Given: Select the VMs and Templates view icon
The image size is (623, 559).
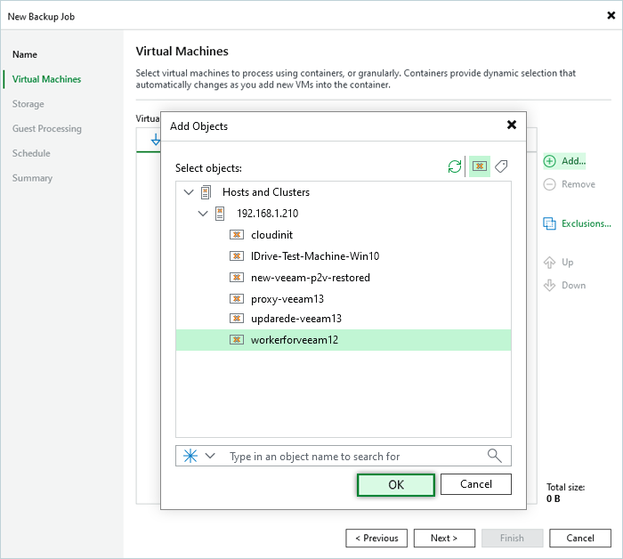Looking at the screenshot, I should [x=480, y=166].
